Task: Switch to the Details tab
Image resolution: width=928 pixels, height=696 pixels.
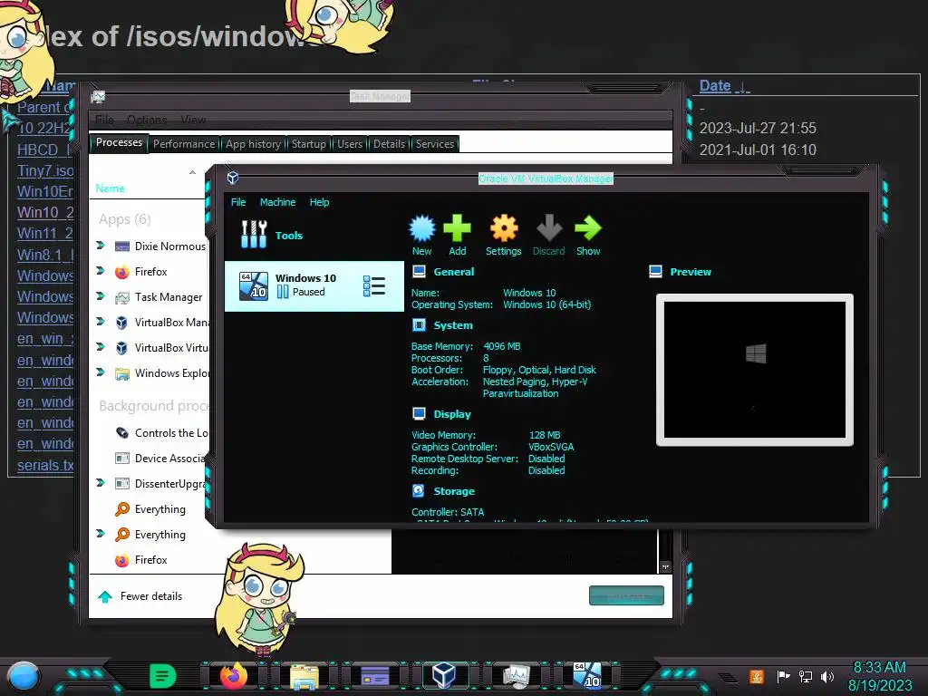Action: (x=389, y=144)
